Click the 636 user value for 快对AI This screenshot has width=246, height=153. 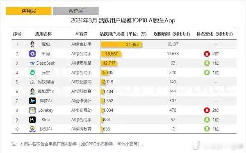tap(106, 129)
